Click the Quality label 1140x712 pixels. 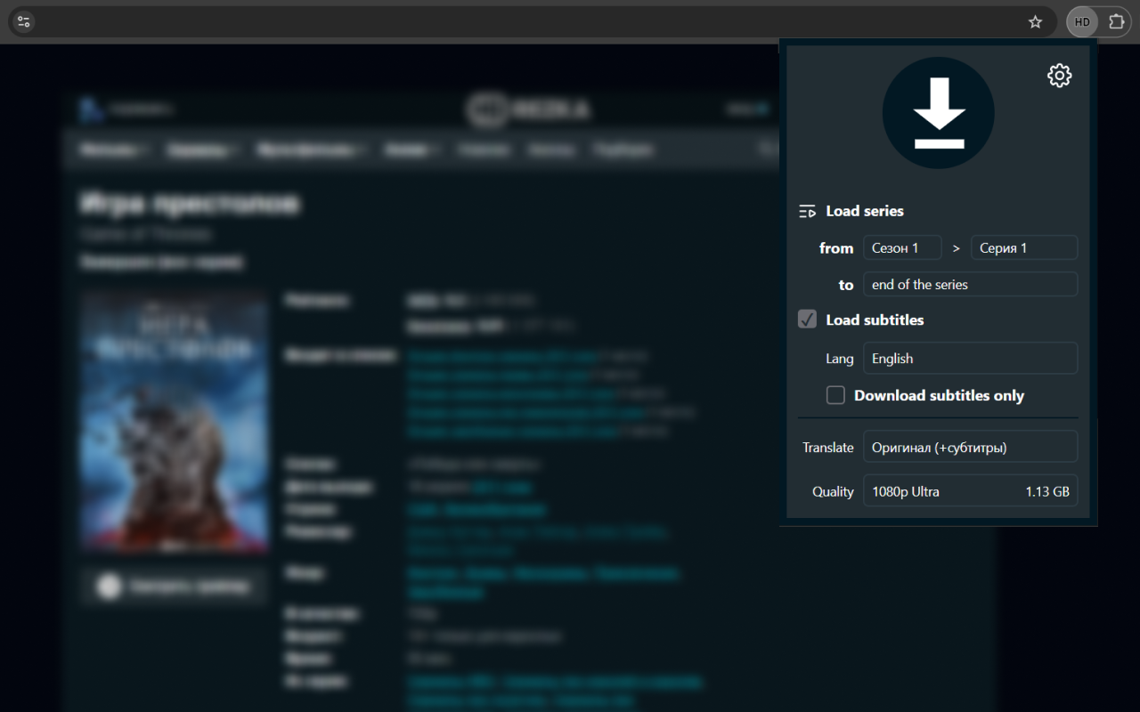(833, 491)
